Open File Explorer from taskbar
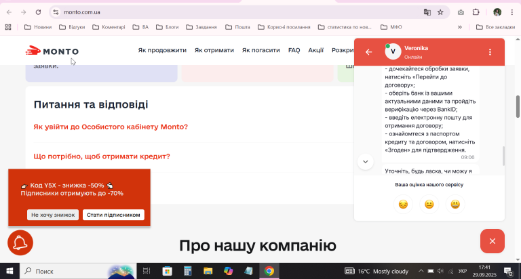This screenshot has height=279, width=521. (x=208, y=271)
